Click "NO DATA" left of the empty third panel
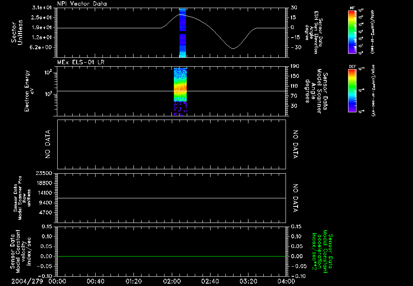This screenshot has width=413, height=286. click(x=48, y=144)
